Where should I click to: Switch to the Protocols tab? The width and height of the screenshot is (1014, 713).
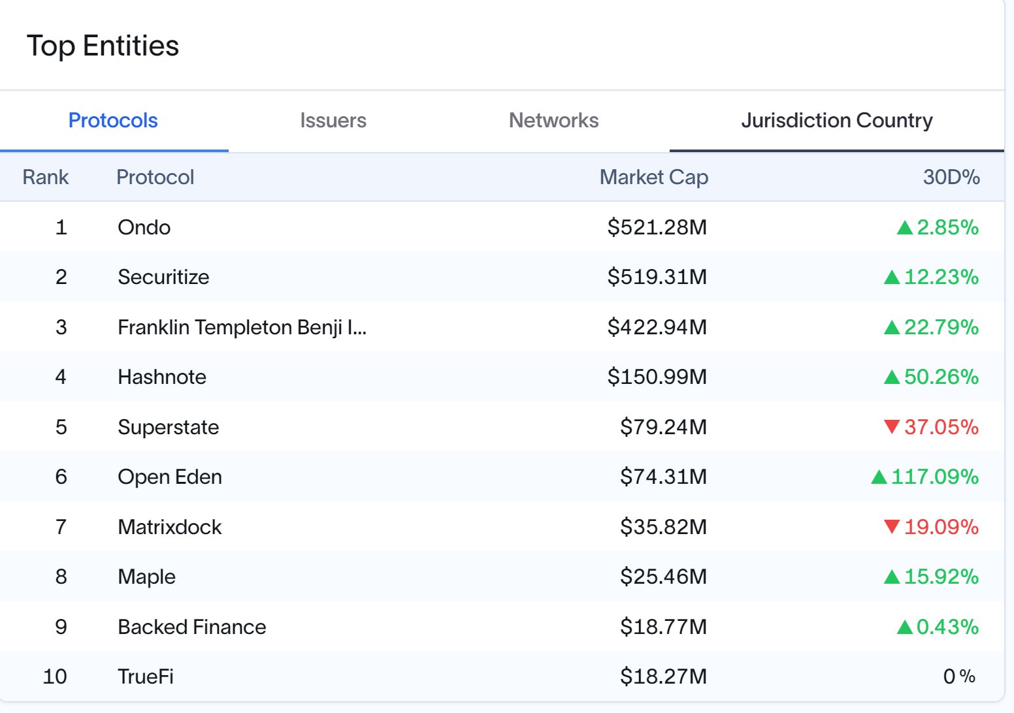(x=113, y=121)
